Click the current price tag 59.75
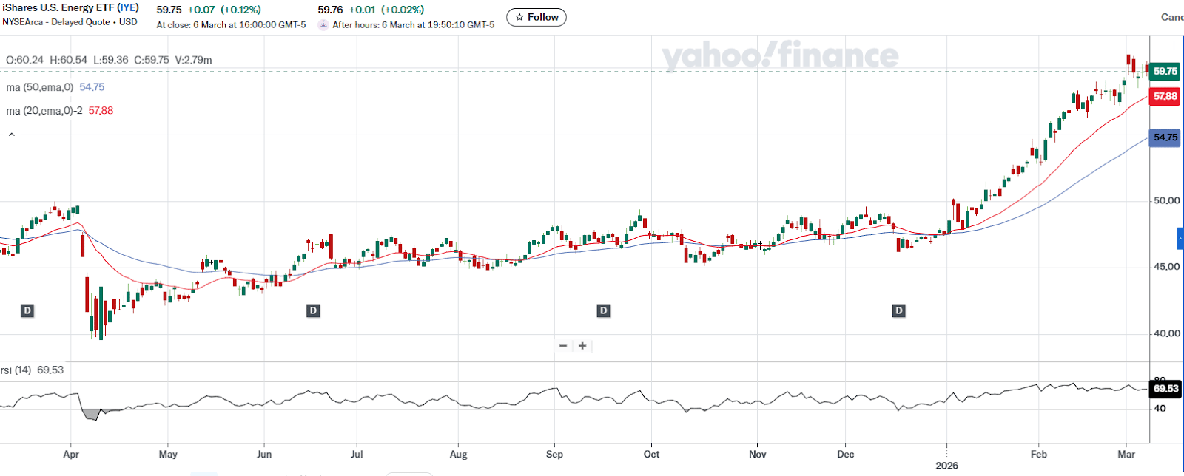The width and height of the screenshot is (1184, 476). pyautogui.click(x=1165, y=72)
